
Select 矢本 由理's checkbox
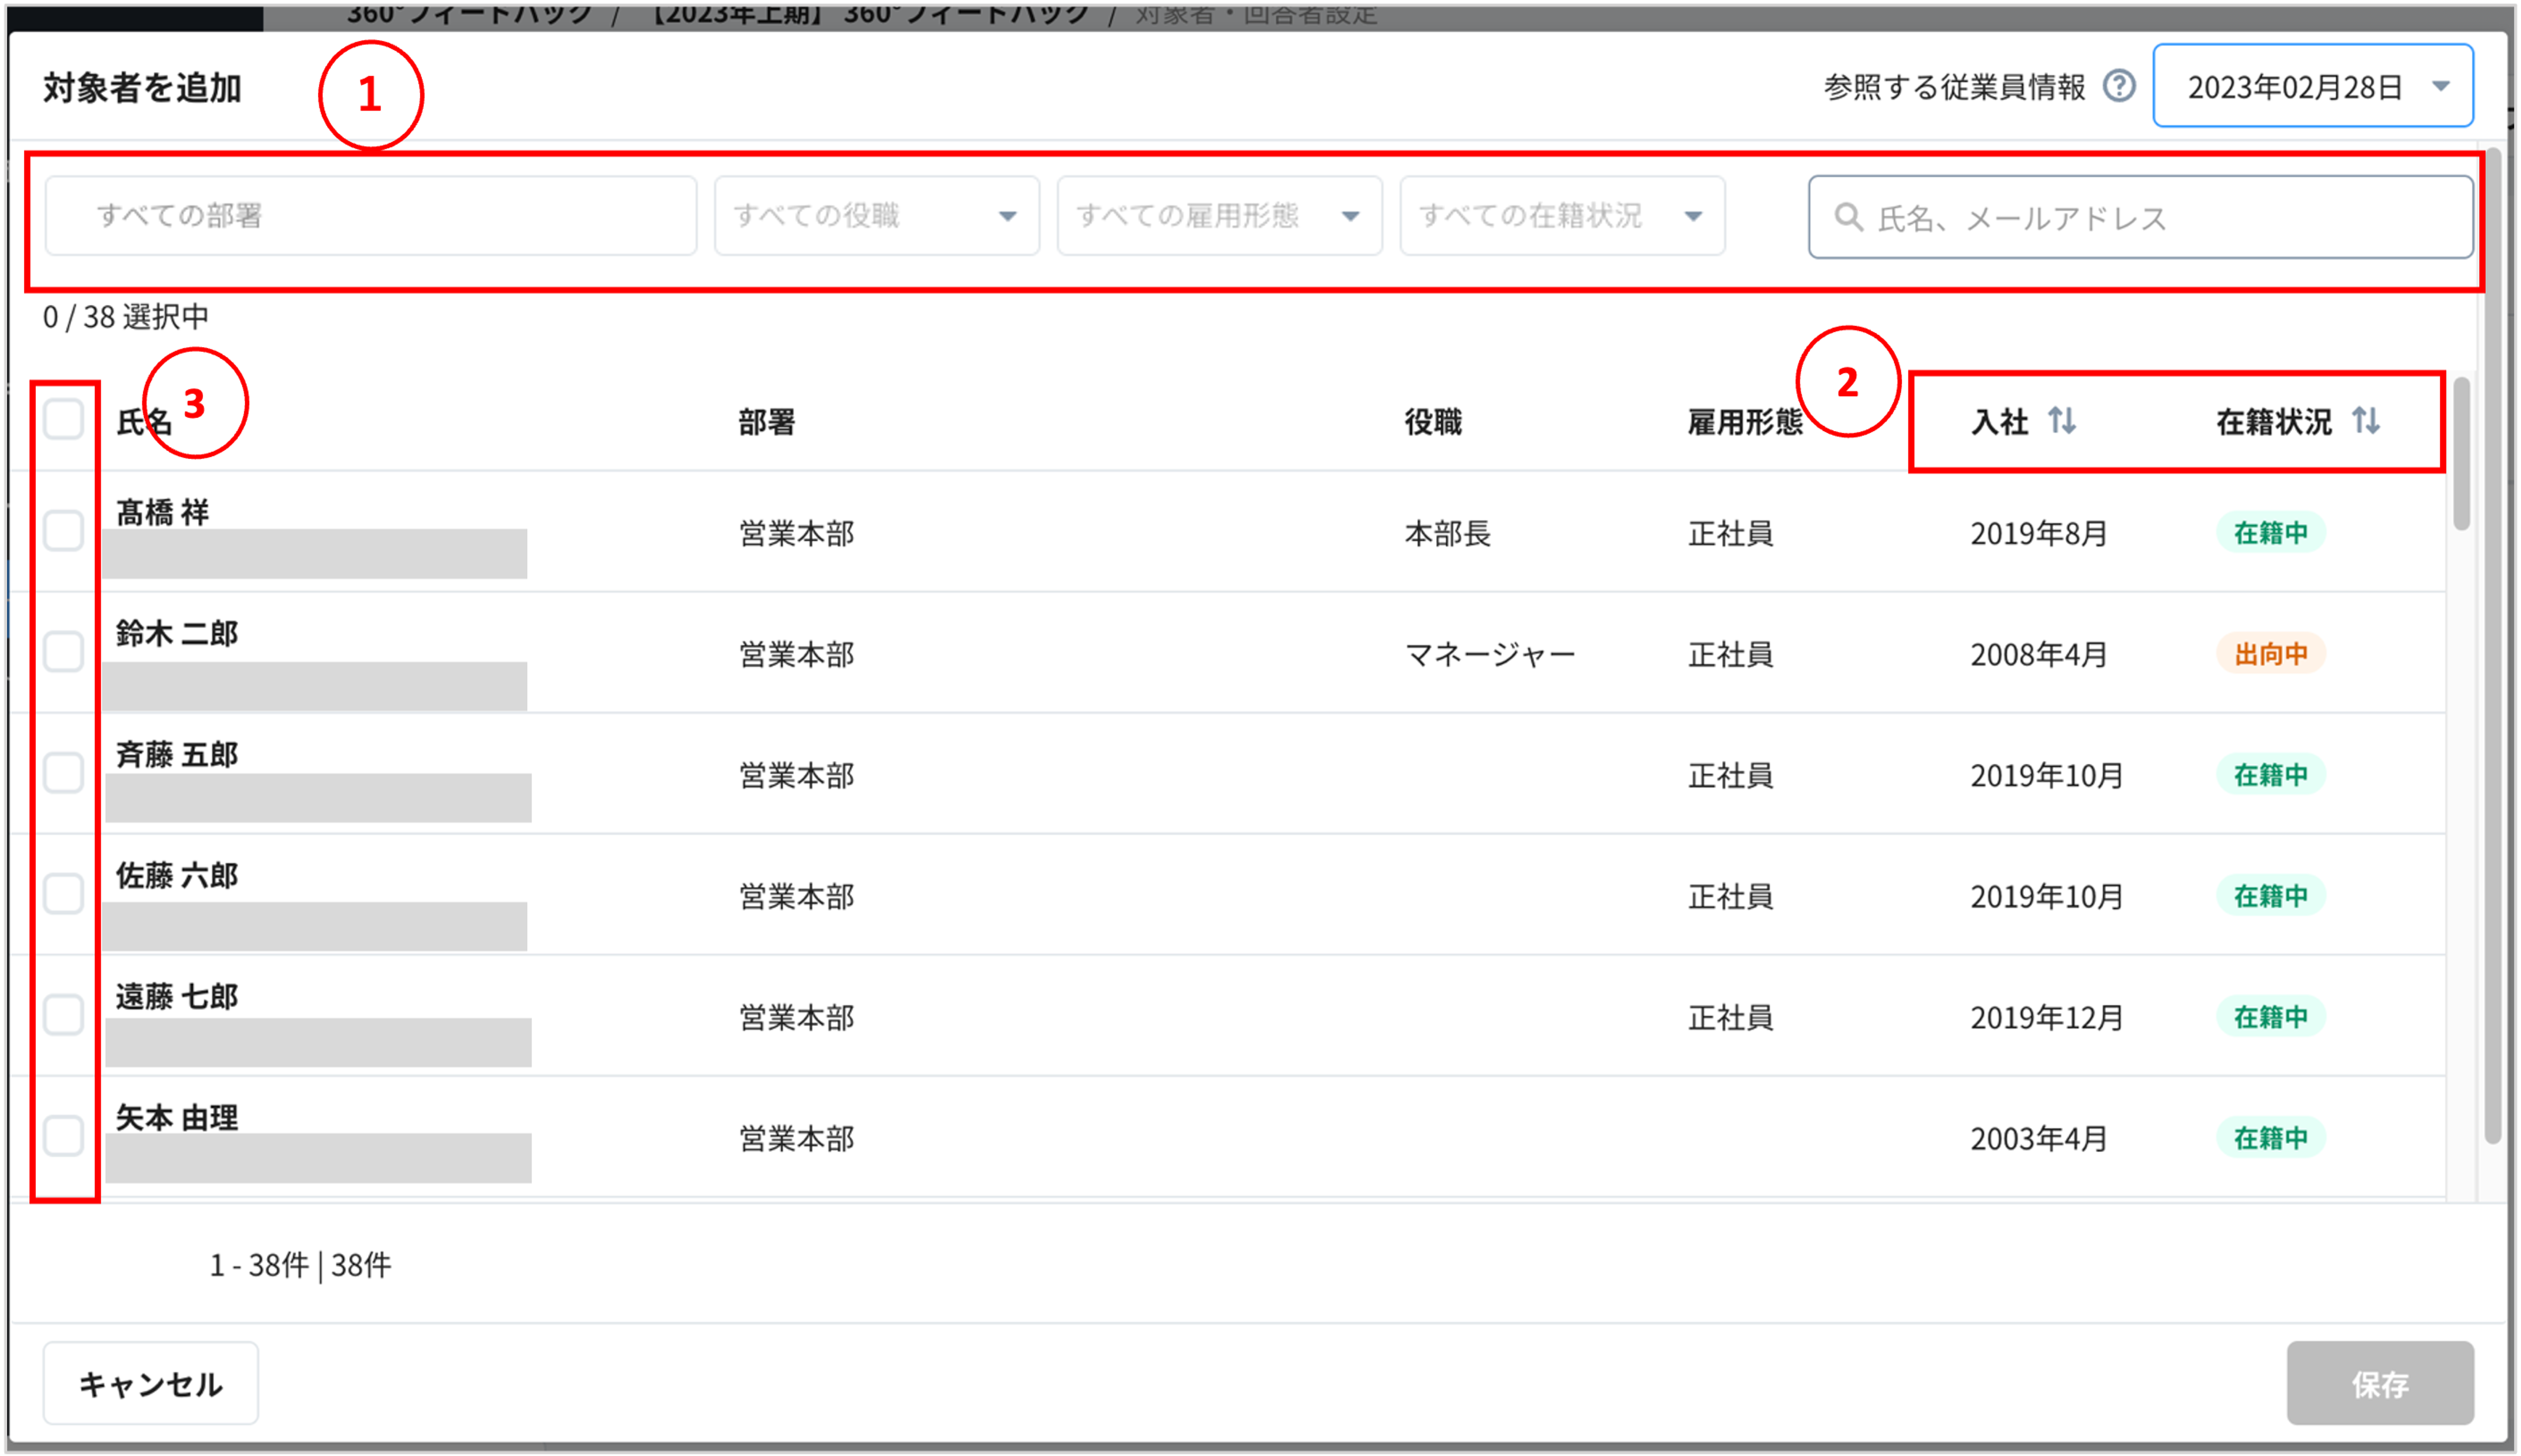(63, 1136)
